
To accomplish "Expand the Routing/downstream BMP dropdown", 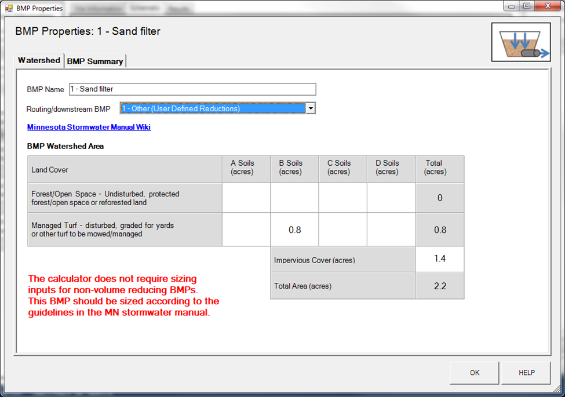I will click(311, 108).
